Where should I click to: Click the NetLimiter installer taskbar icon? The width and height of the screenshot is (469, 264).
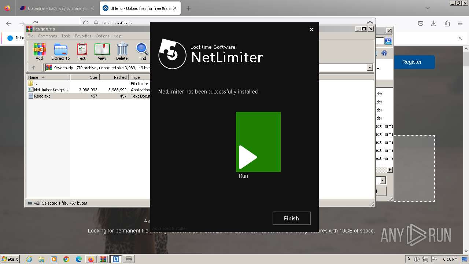pyautogui.click(x=116, y=259)
